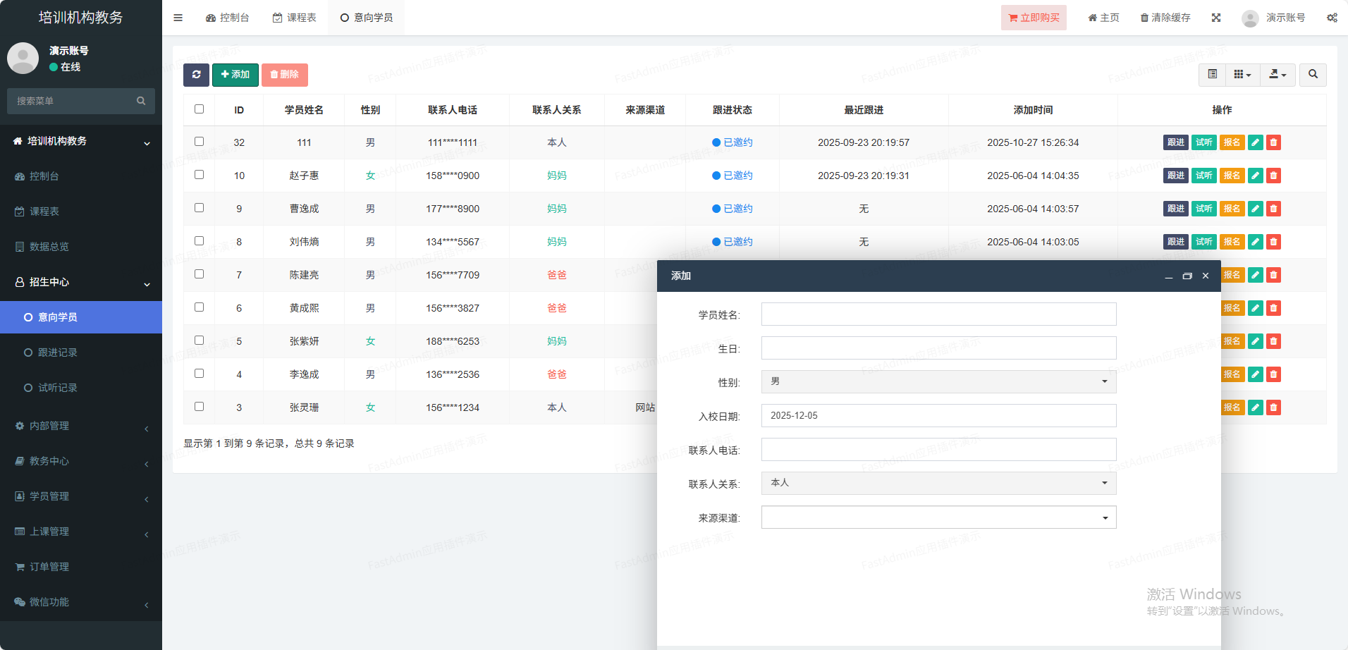The width and height of the screenshot is (1348, 650).
Task: Open the 性别 dropdown in the add form
Action: coord(938,381)
